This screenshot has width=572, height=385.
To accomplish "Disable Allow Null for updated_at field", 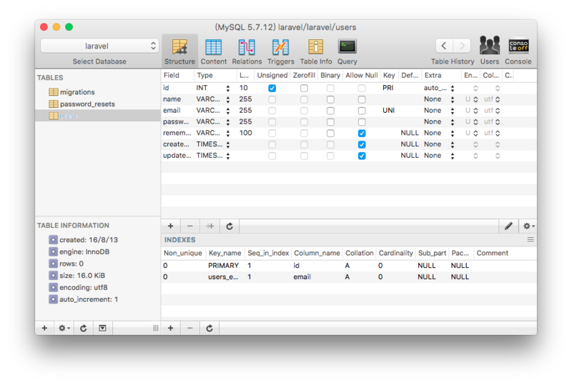I will (362, 156).
